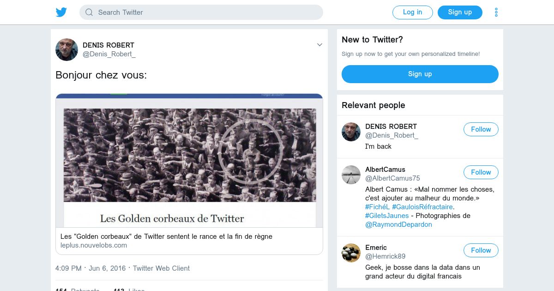Open AlbertCamus profile avatar

pos(351,175)
